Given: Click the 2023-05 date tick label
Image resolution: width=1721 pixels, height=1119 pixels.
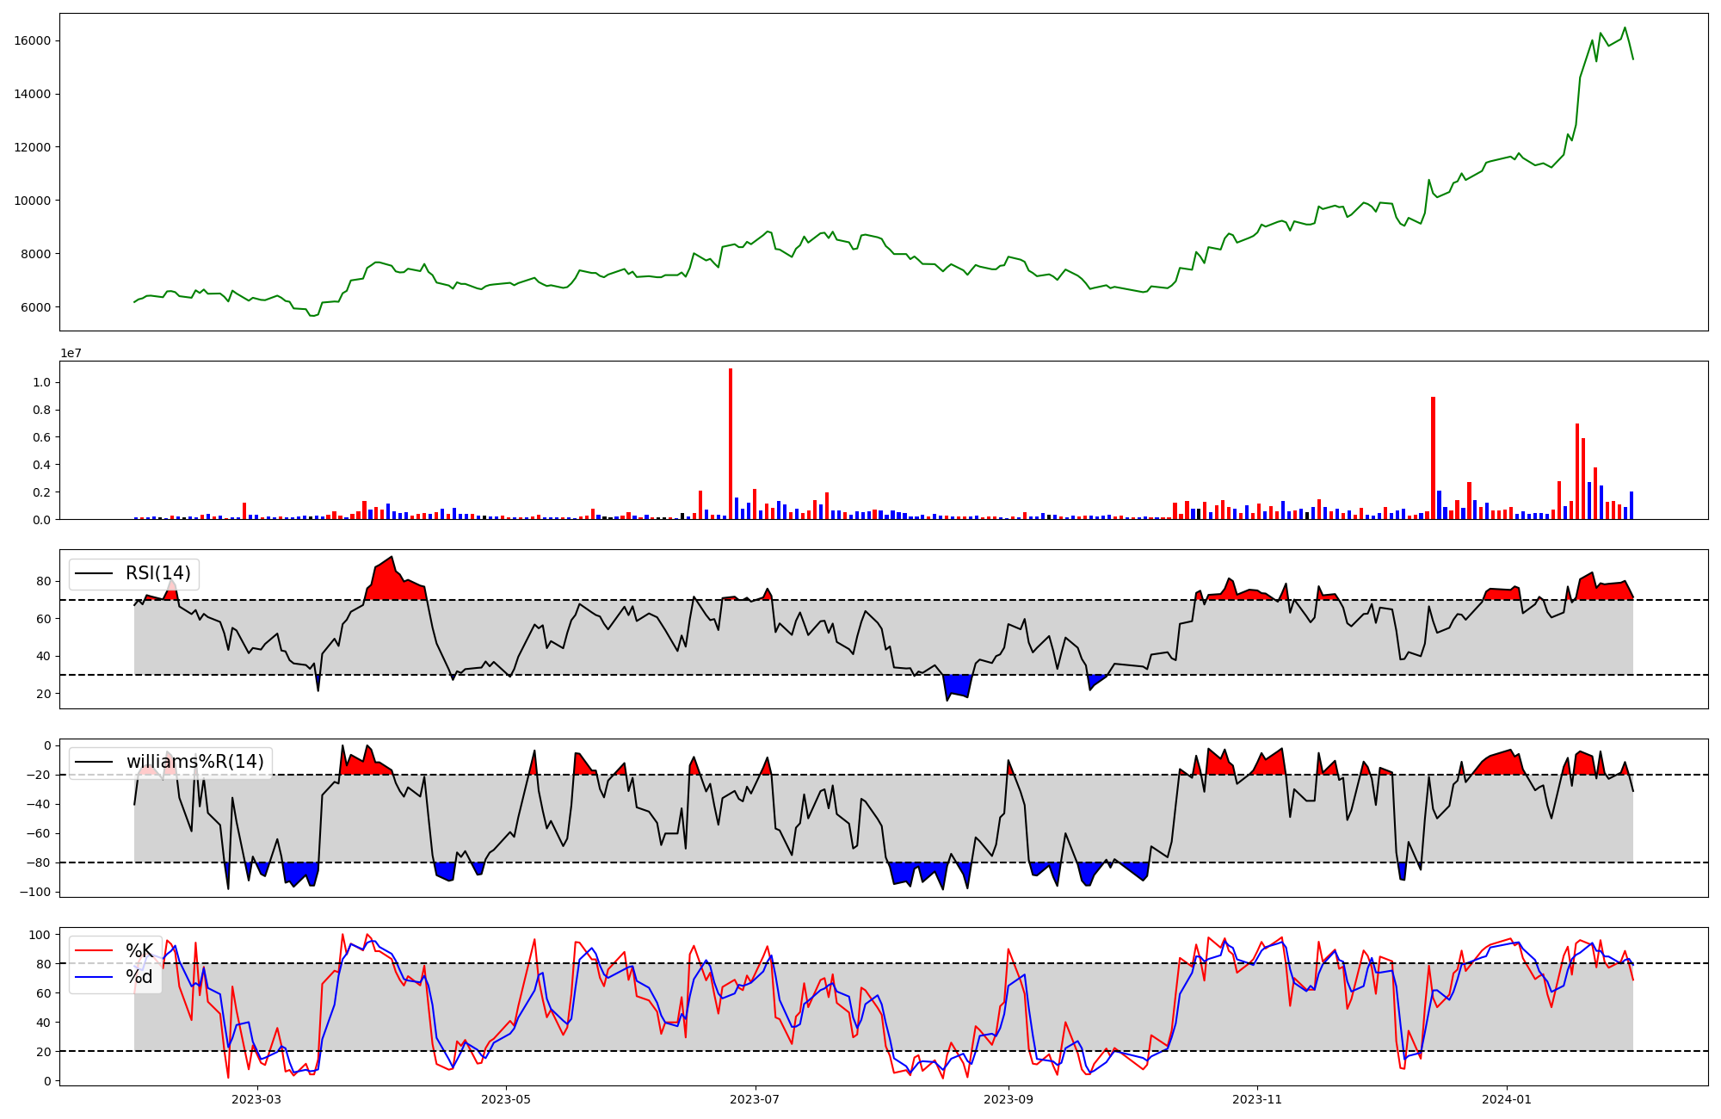Looking at the screenshot, I should tap(506, 1099).
